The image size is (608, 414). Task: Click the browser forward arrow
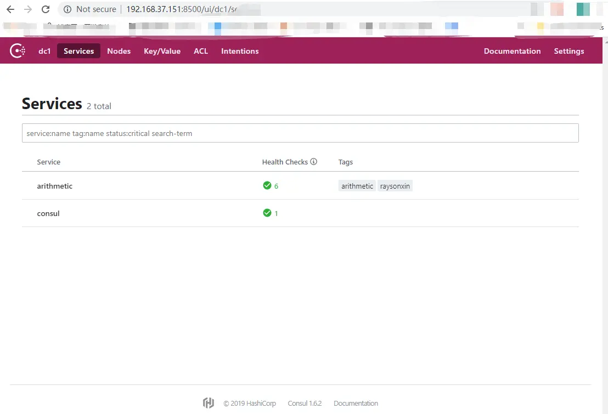(28, 9)
